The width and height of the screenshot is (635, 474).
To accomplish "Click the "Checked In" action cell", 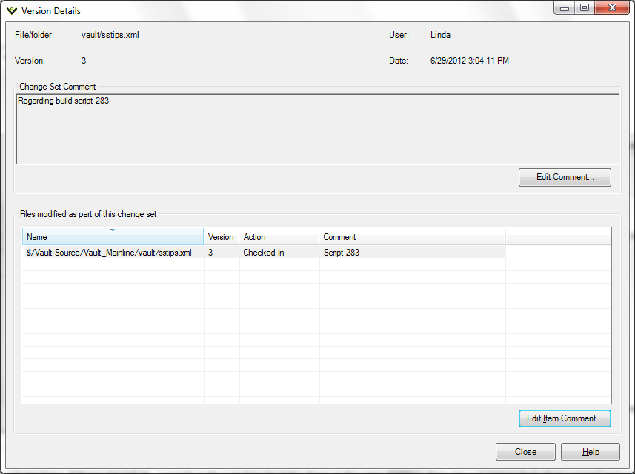I will (x=263, y=253).
